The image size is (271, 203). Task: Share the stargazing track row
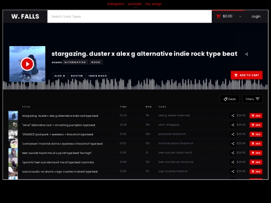pos(233,116)
